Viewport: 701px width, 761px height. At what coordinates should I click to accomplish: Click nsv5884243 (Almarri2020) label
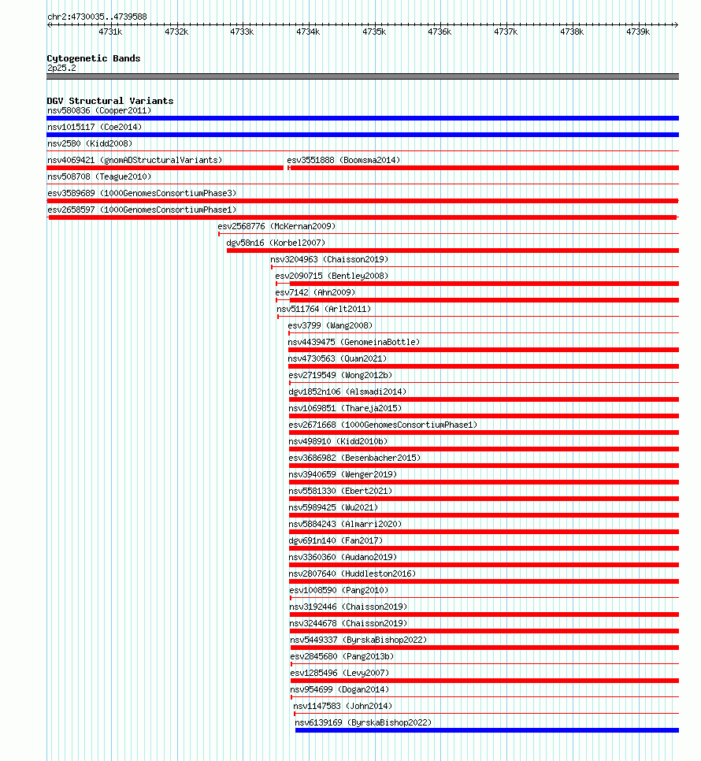[x=346, y=524]
